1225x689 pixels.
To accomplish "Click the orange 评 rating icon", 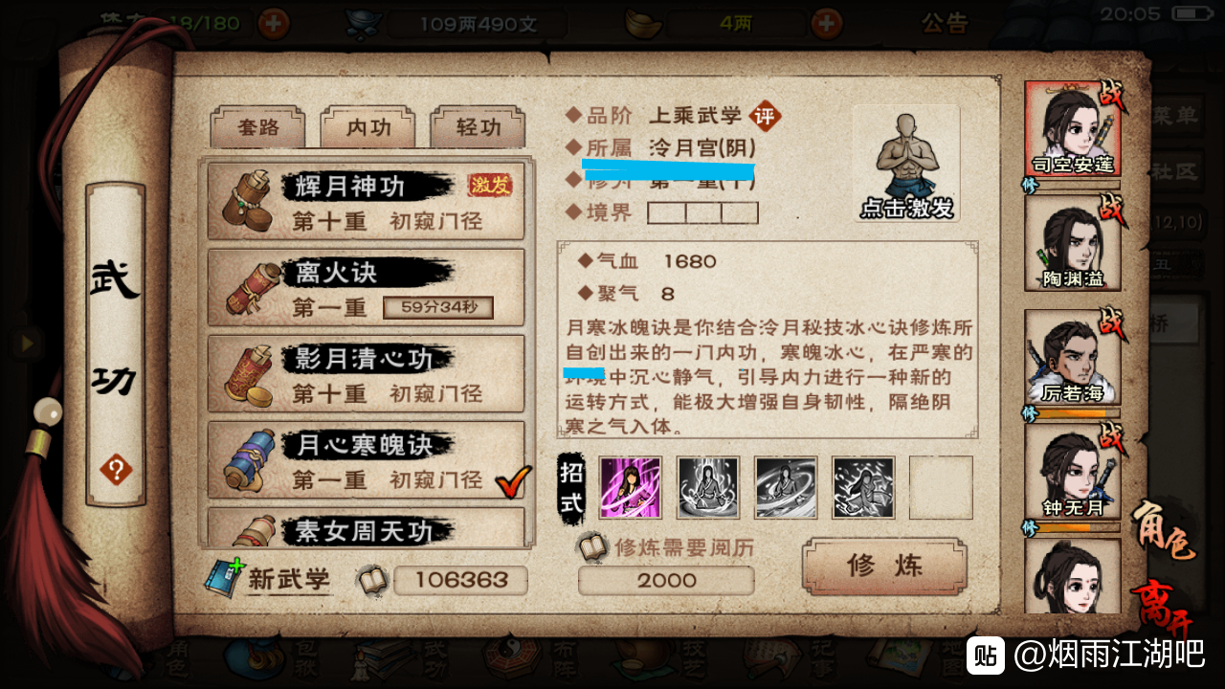I will coord(764,117).
